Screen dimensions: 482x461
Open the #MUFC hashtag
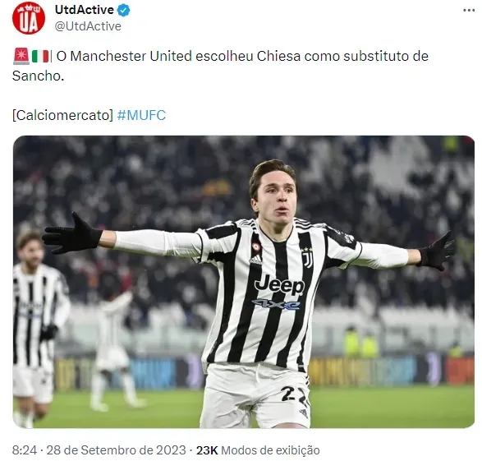coord(141,115)
